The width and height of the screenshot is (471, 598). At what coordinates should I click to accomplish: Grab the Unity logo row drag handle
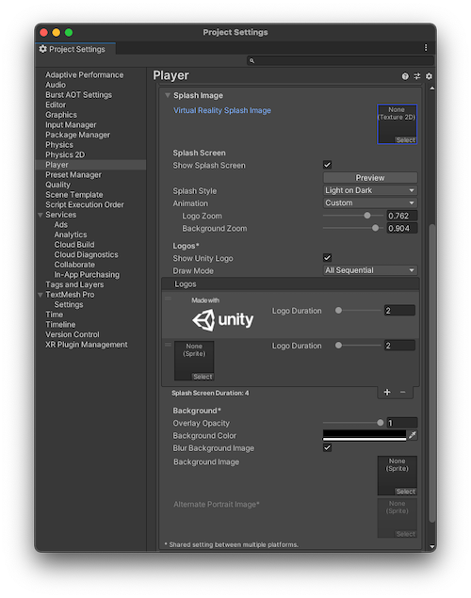[x=168, y=299]
